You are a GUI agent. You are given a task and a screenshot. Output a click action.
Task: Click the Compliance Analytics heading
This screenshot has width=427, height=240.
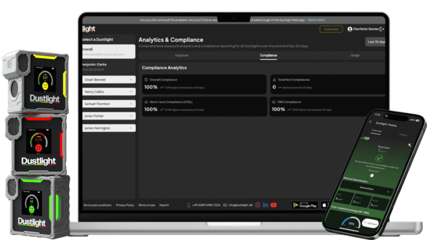[164, 68]
